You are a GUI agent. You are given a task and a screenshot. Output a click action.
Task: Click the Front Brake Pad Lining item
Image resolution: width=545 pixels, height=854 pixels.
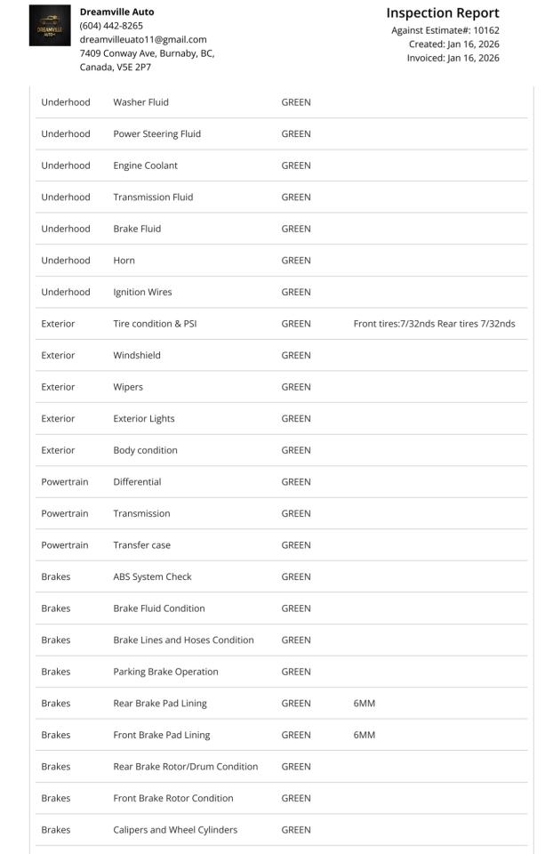coord(161,735)
